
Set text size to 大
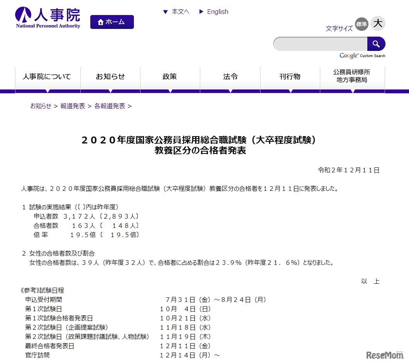coord(378,24)
